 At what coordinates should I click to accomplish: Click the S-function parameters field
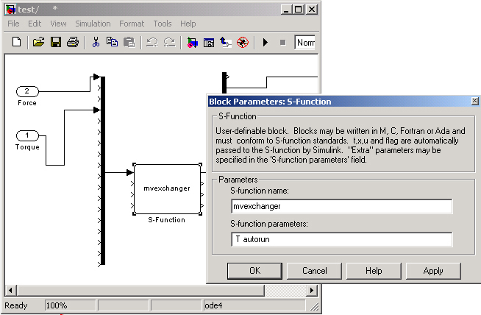tap(341, 239)
